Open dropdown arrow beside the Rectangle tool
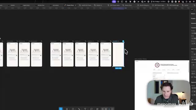The height and width of the screenshot is (110, 196). coord(76,109)
